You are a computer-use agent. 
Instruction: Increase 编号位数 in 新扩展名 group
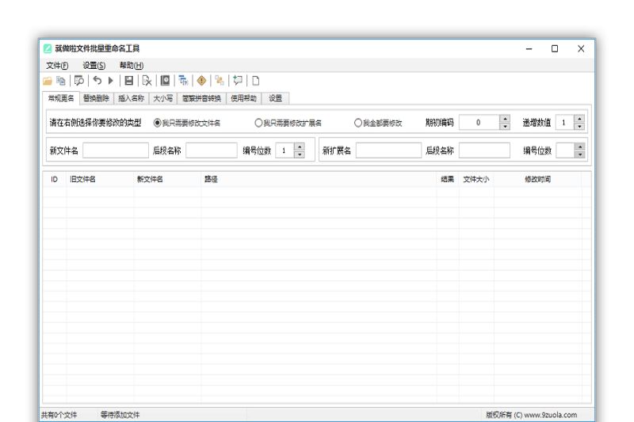[x=579, y=147]
